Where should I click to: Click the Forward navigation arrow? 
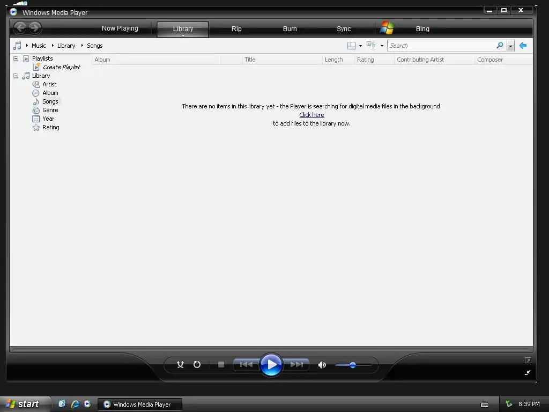coord(35,28)
